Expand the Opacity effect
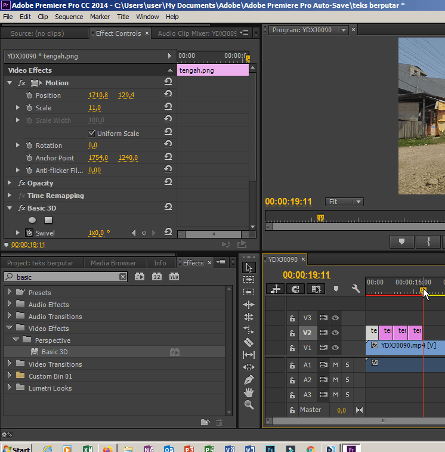The image size is (445, 452). coord(9,182)
